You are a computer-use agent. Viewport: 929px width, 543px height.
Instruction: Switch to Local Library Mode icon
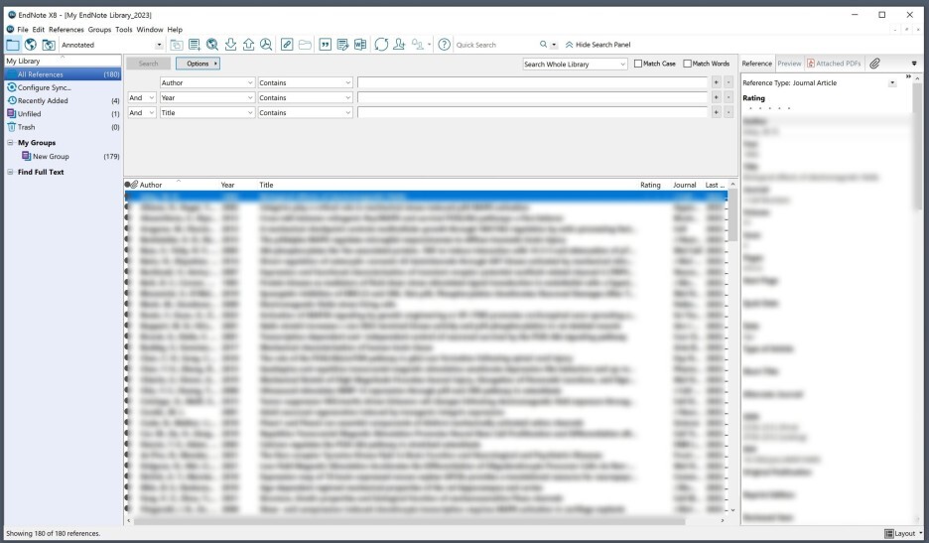tap(13, 45)
